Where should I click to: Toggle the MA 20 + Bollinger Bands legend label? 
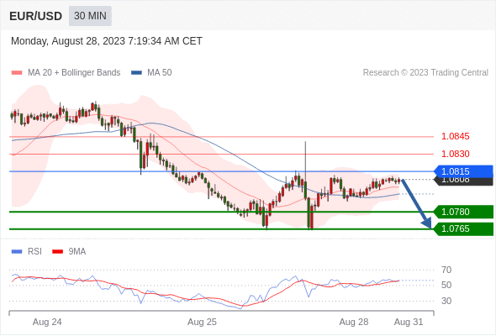point(74,73)
